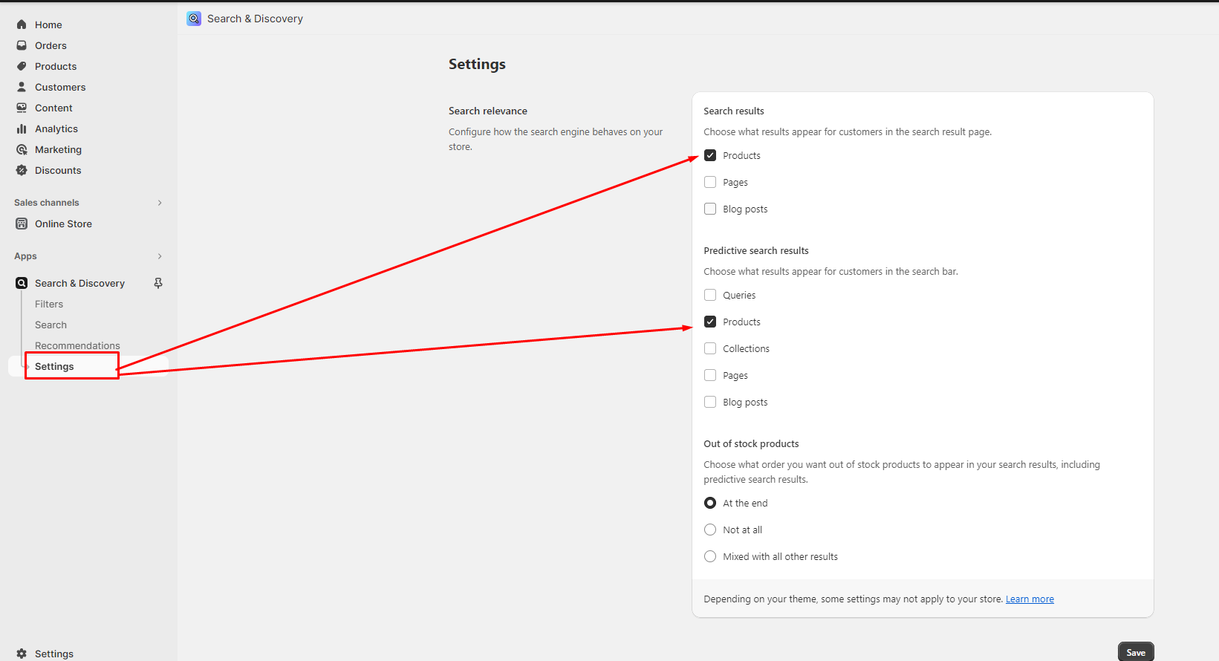Open the Recommendations submenu item

(77, 345)
